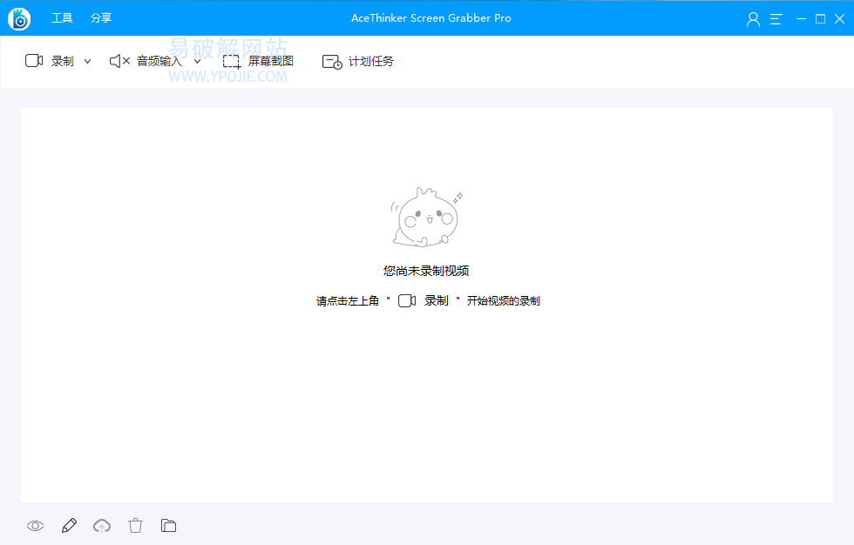This screenshot has height=545, width=854.
Task: Open the 屏幕截图 screen capture tool
Action: (x=261, y=61)
